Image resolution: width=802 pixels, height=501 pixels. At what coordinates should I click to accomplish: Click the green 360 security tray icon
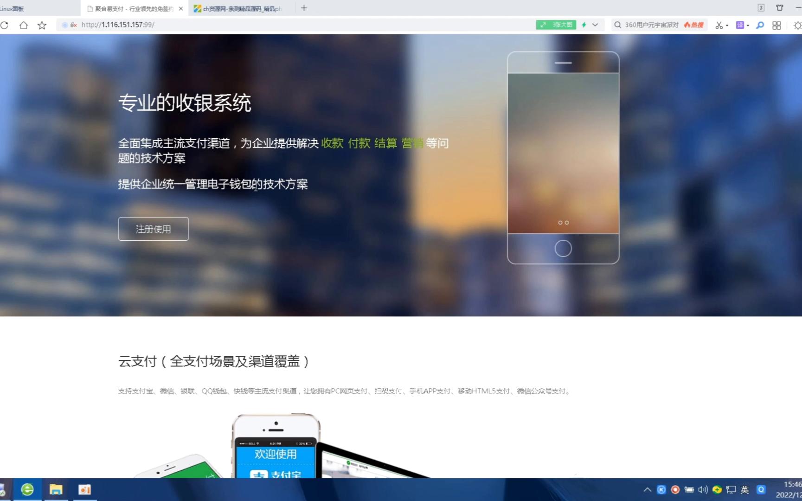[717, 489]
